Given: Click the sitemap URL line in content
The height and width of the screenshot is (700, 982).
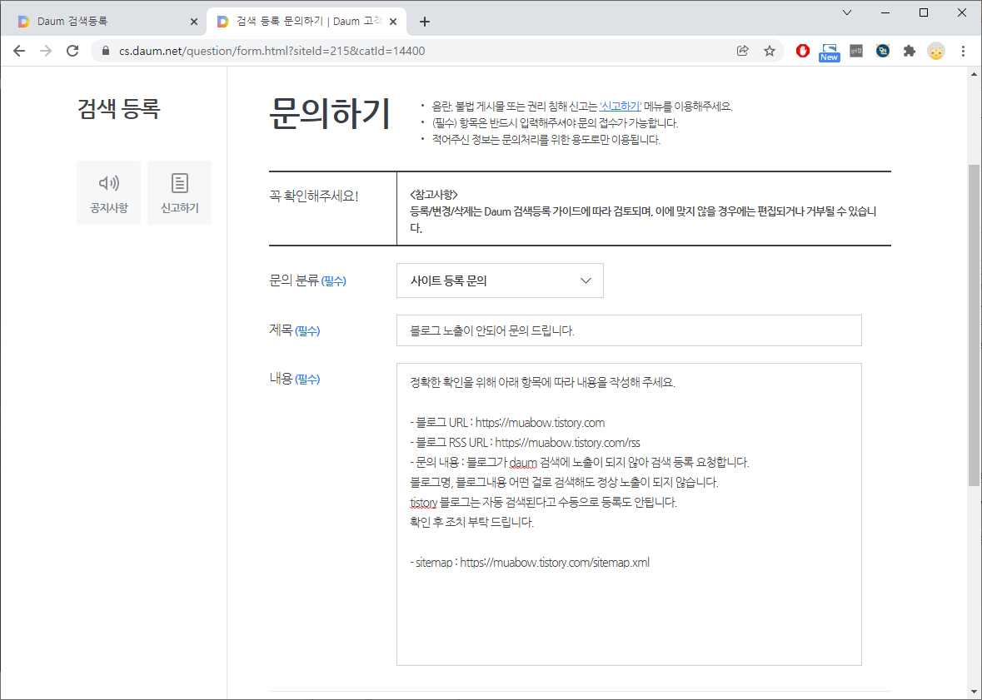Looking at the screenshot, I should pyautogui.click(x=530, y=563).
